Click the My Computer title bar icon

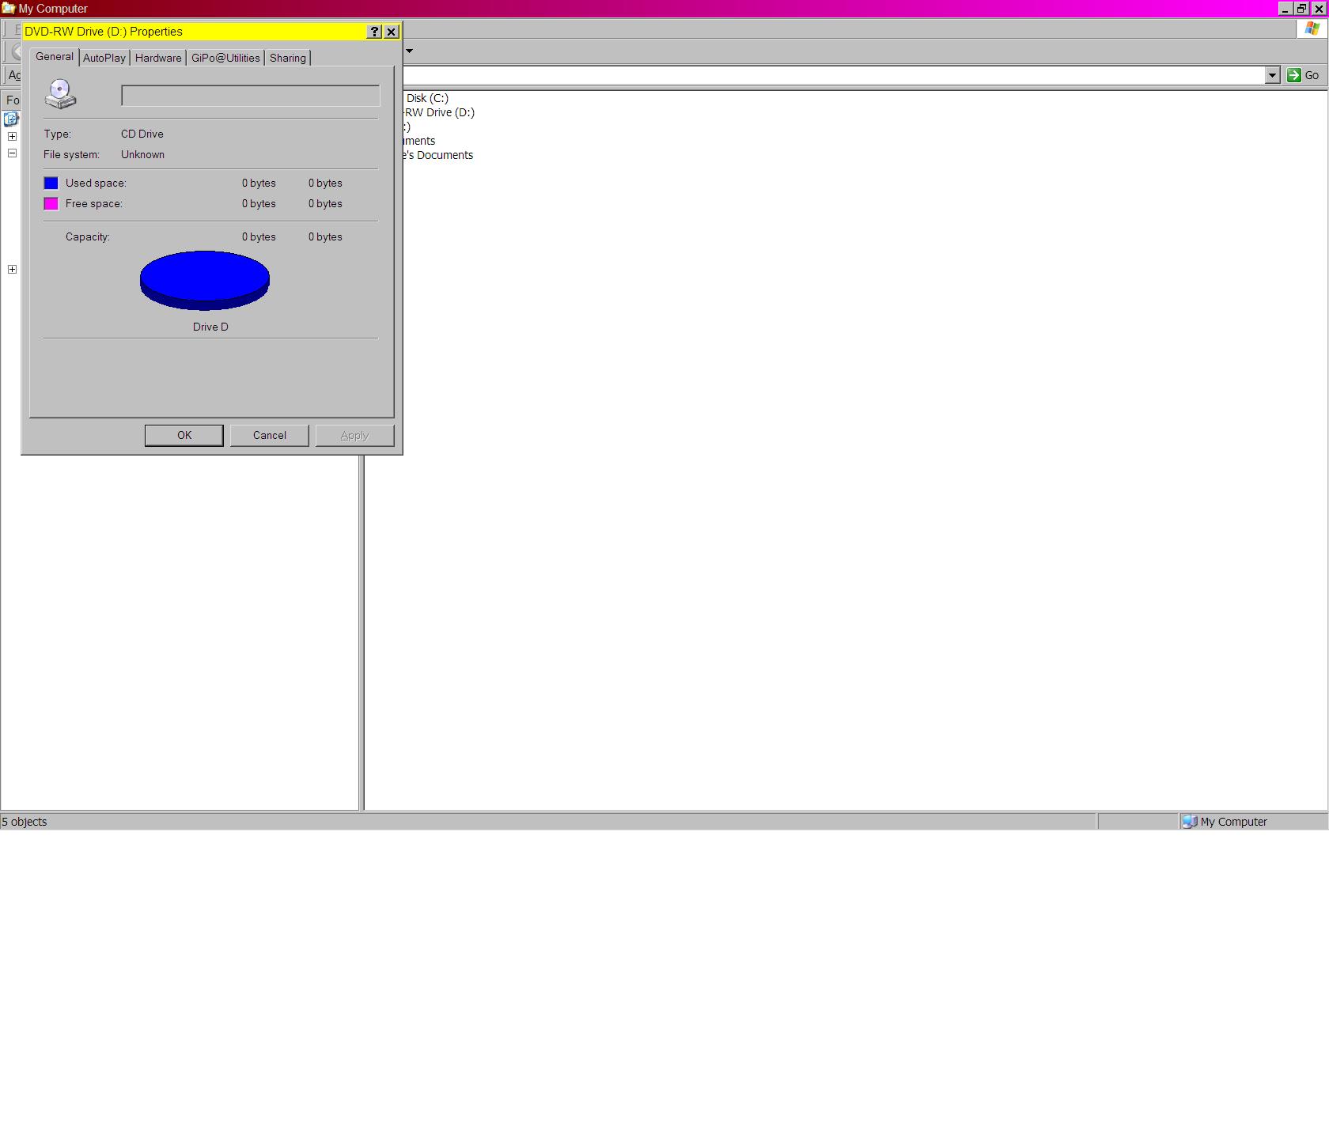(9, 9)
